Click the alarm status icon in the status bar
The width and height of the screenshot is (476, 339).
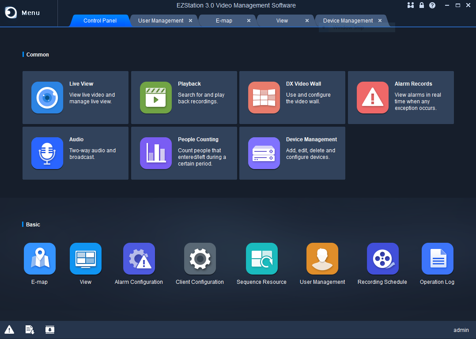tap(9, 329)
